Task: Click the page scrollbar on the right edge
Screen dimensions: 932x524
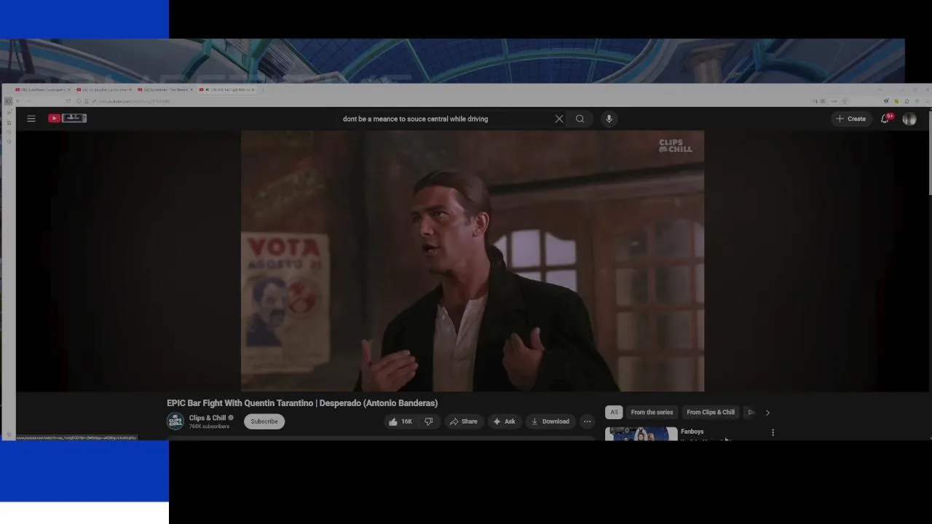Action: [930, 153]
